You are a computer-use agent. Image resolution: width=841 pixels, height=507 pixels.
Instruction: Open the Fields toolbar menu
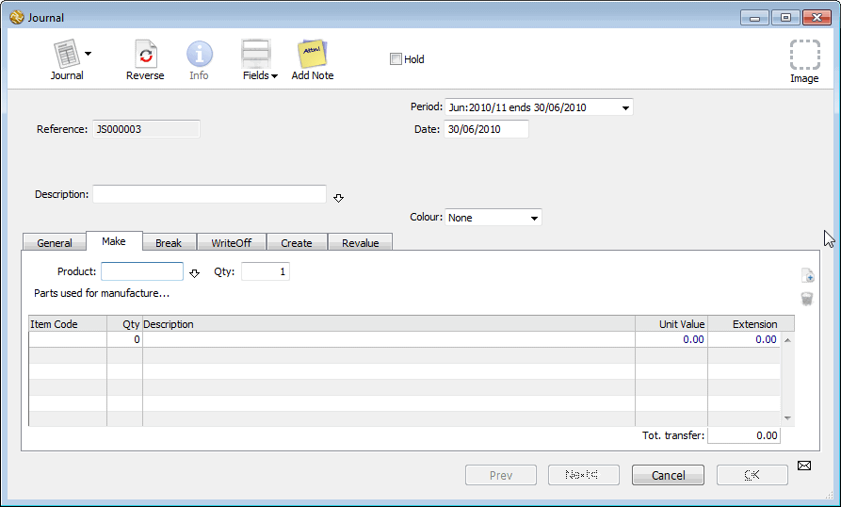point(259,58)
